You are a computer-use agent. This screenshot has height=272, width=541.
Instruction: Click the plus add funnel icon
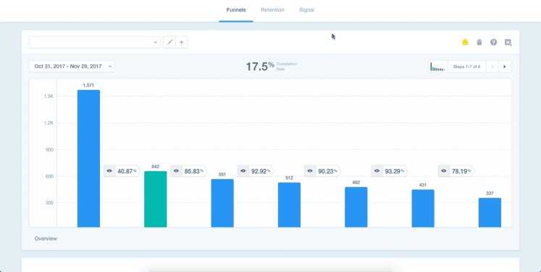(x=182, y=42)
